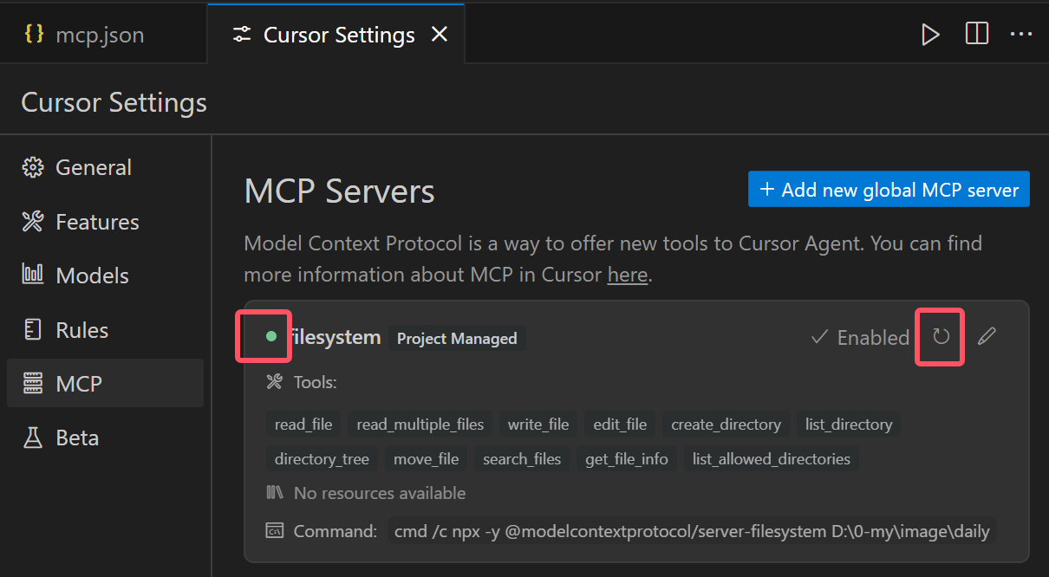1049x577 pixels.
Task: Click the directory_tree tool chip
Action: (322, 458)
